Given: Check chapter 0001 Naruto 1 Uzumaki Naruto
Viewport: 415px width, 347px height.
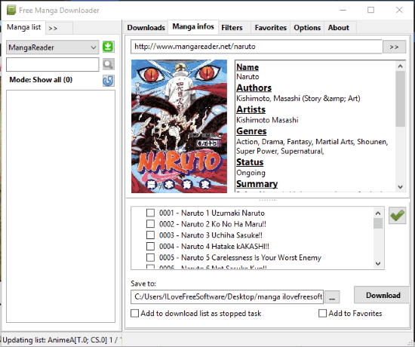Looking at the screenshot, I should (150, 213).
